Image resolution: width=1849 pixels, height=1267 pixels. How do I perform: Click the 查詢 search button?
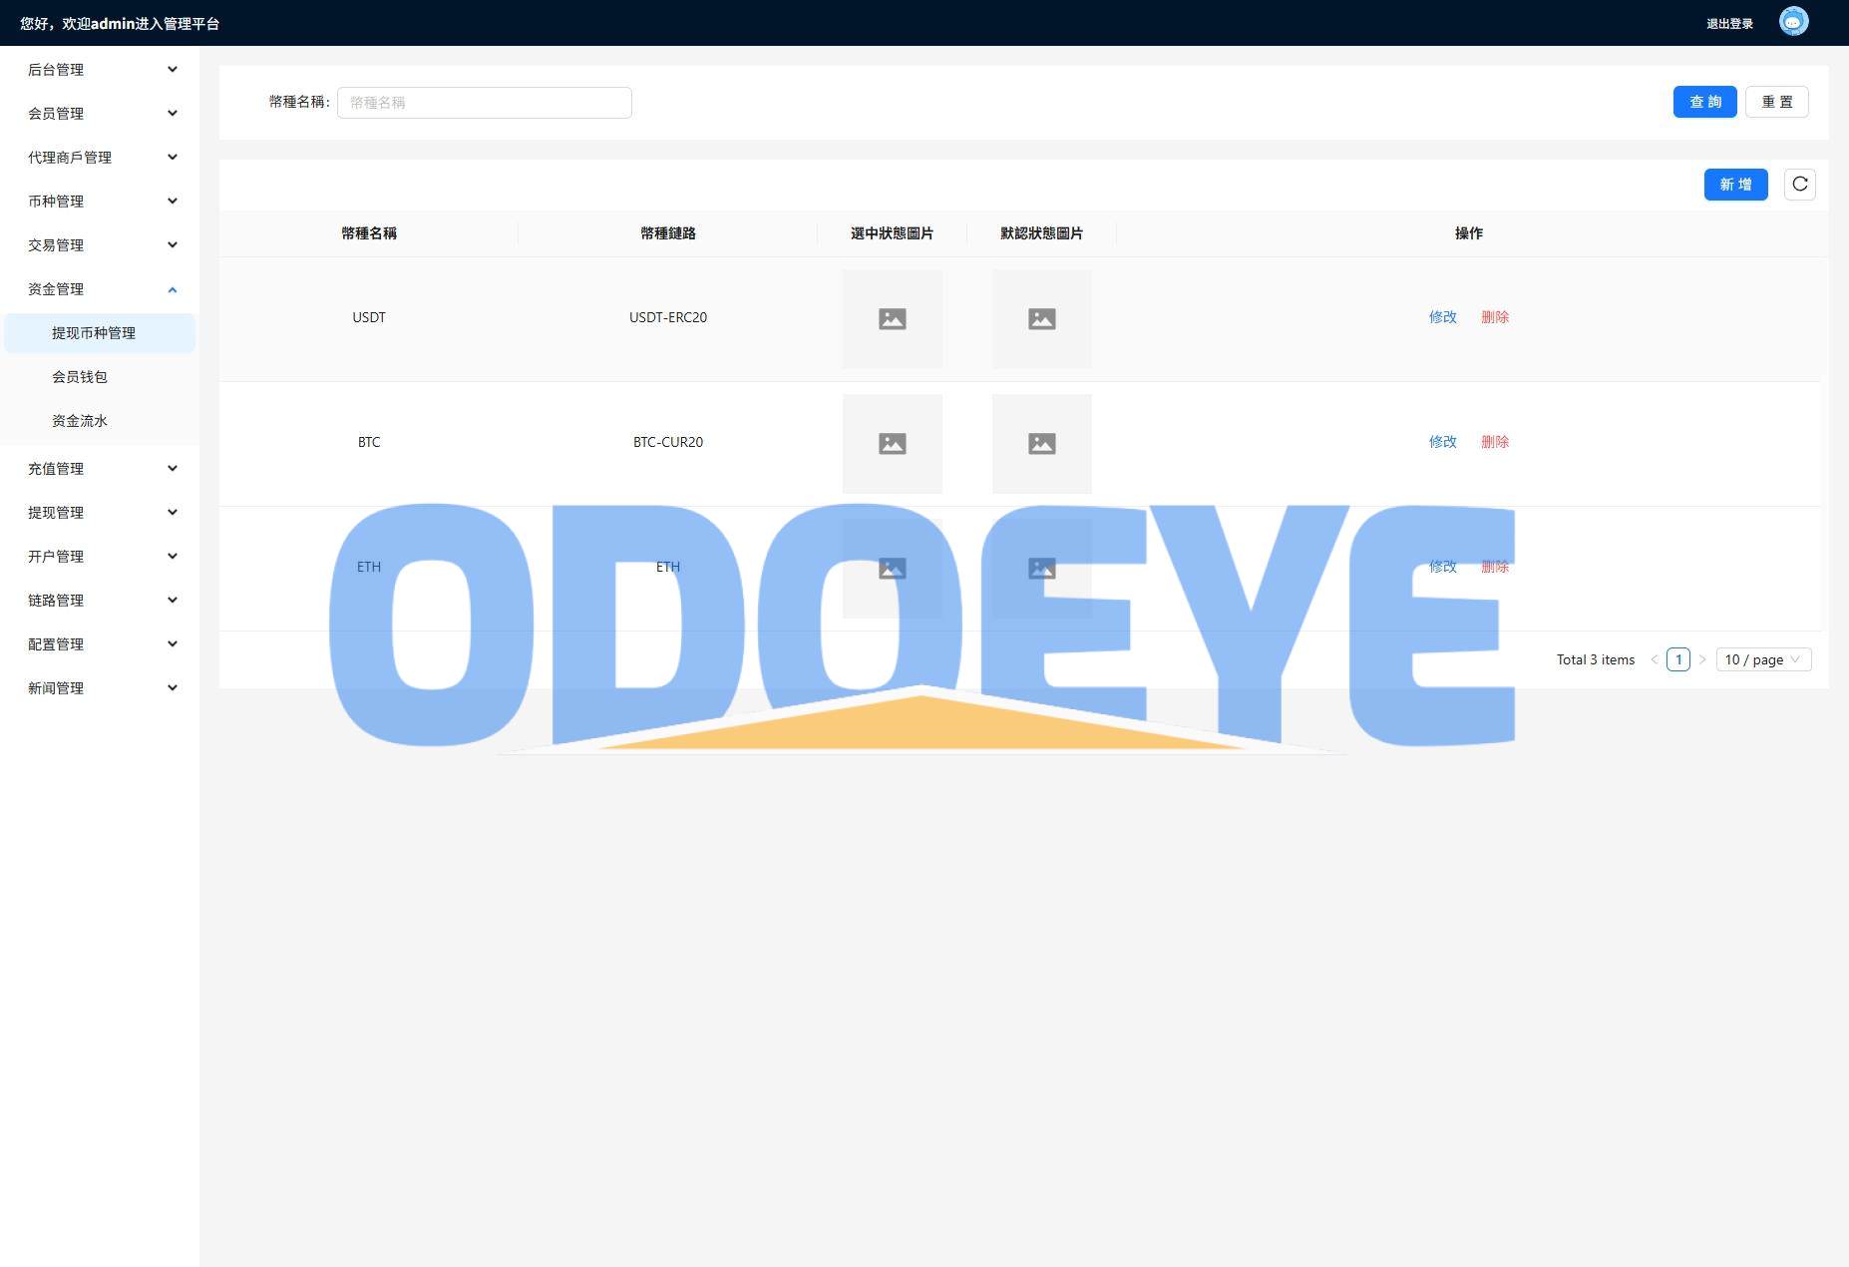pos(1704,102)
